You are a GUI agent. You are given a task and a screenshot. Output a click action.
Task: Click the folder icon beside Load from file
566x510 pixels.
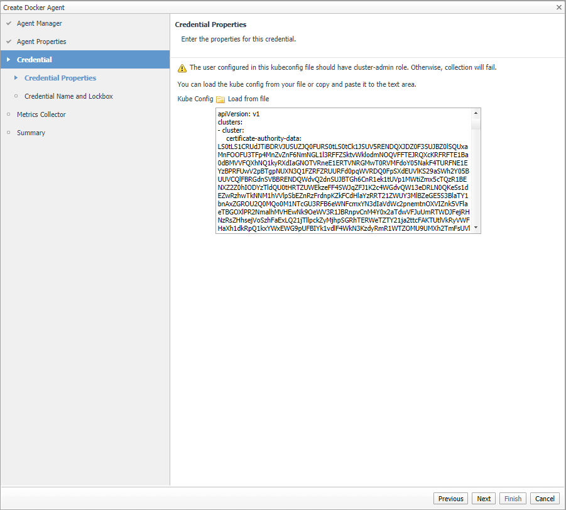point(220,99)
